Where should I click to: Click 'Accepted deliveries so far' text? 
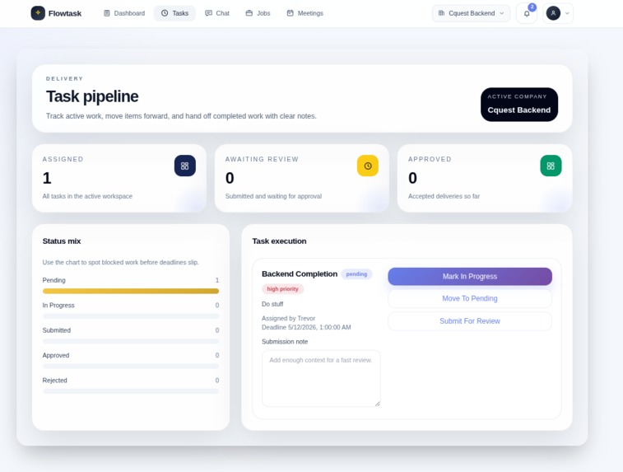point(444,196)
